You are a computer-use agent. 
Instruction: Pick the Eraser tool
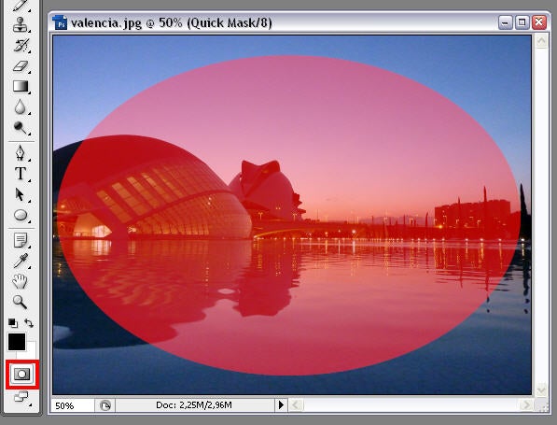click(x=21, y=66)
